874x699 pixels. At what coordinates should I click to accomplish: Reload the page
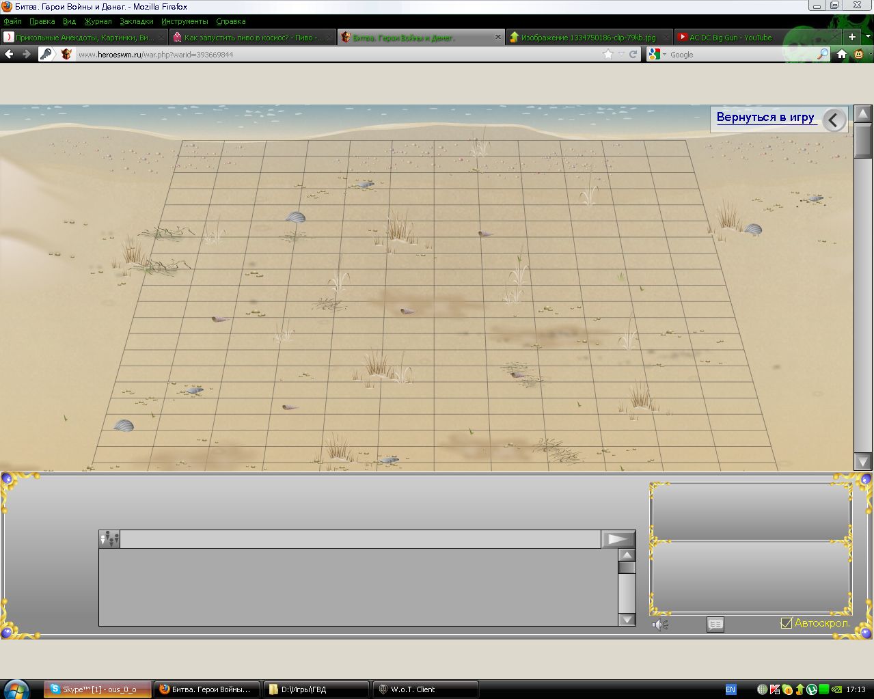[x=633, y=54]
